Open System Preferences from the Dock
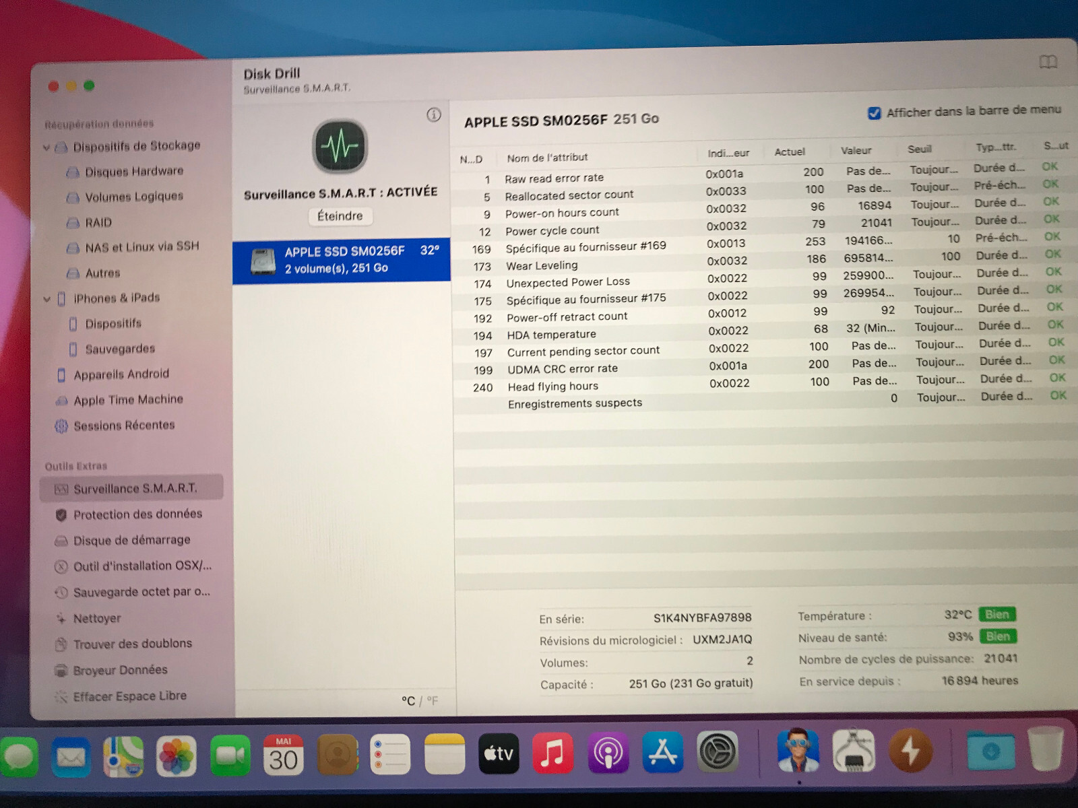 pyautogui.click(x=718, y=751)
